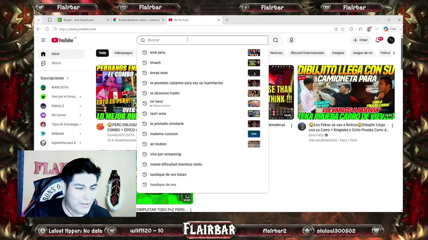Select the Juegos de rol chip

(362, 53)
